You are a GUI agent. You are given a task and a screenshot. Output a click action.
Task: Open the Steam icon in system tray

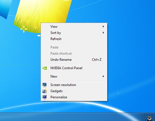(x=149, y=118)
